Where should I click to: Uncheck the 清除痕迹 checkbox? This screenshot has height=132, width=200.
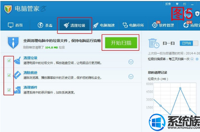(9, 75)
